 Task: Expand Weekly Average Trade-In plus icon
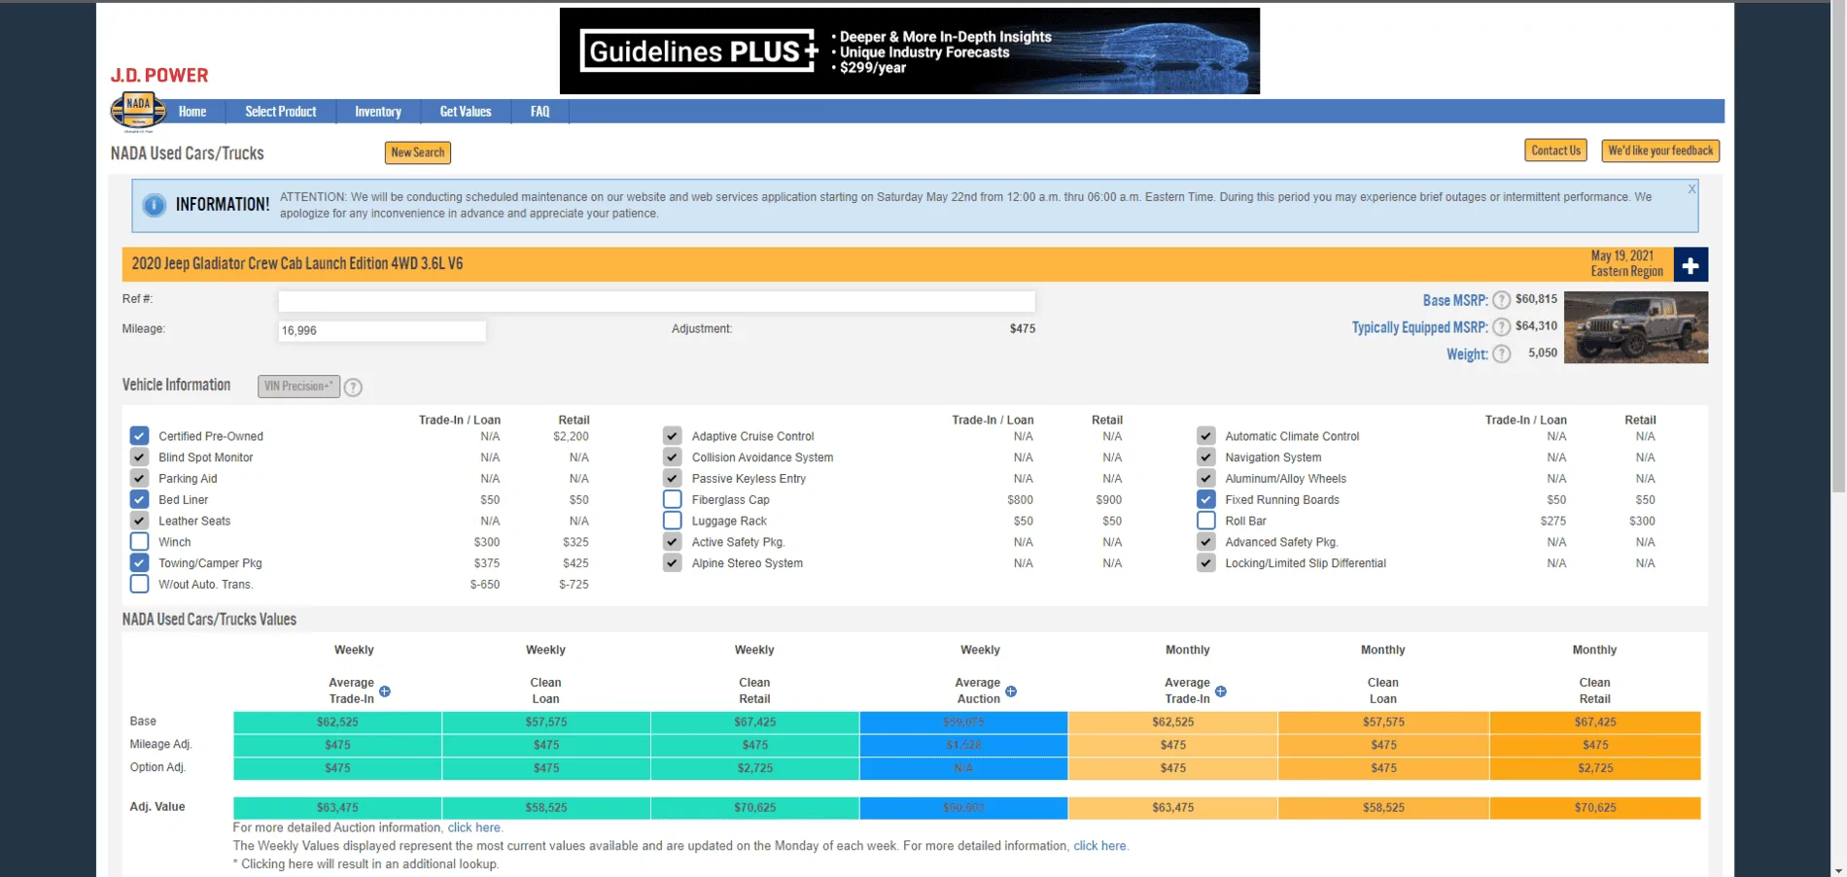pos(385,691)
